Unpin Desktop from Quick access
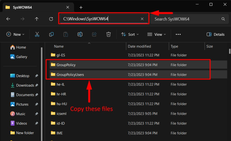The width and height of the screenshot is (231, 141). coord(36,76)
